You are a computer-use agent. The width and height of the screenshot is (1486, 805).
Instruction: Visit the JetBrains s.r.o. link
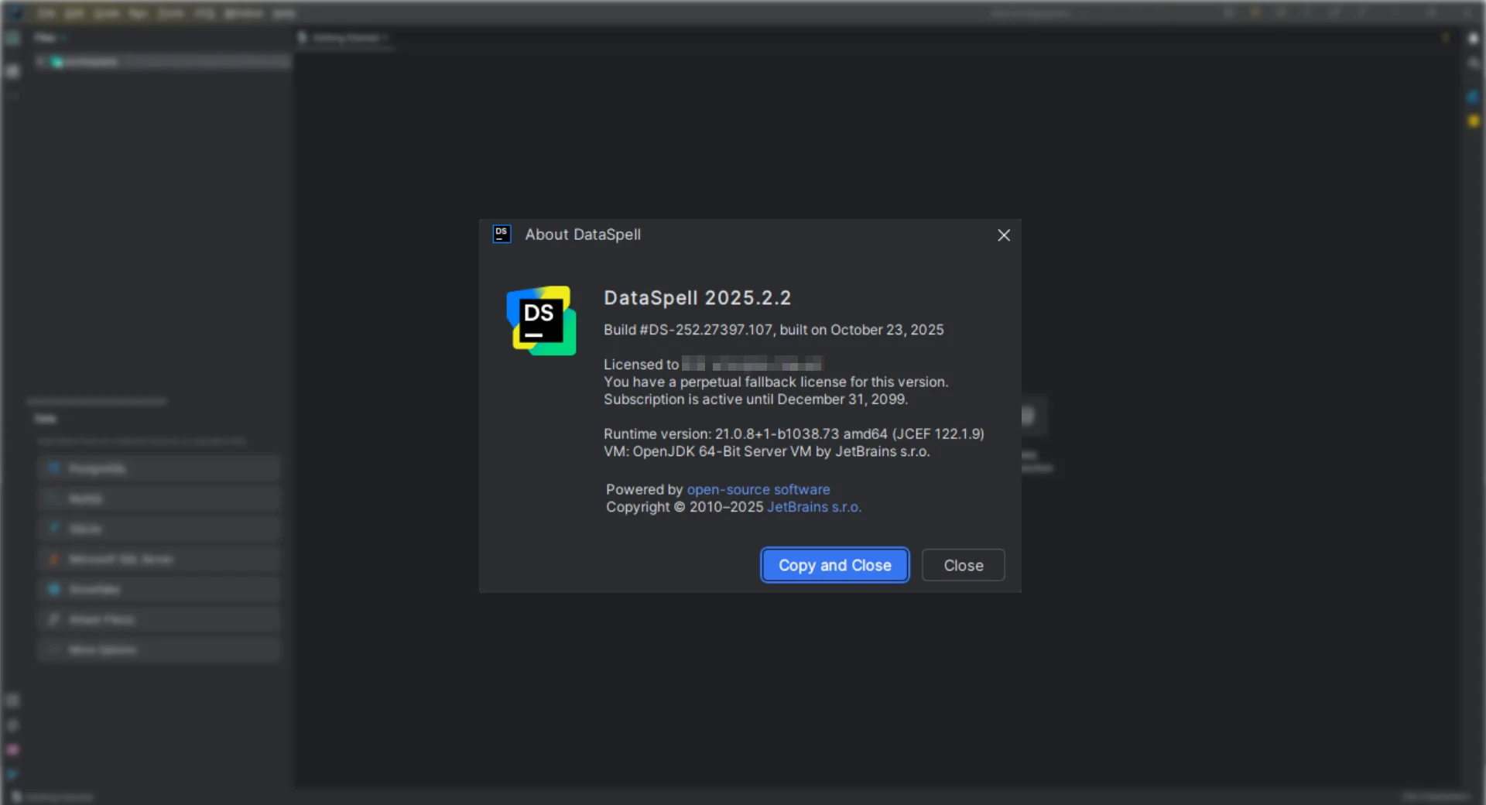(814, 507)
